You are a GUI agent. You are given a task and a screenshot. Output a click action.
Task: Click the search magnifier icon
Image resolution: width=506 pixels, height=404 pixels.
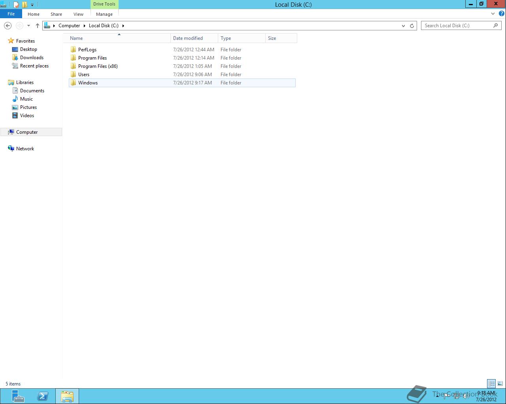coord(496,26)
